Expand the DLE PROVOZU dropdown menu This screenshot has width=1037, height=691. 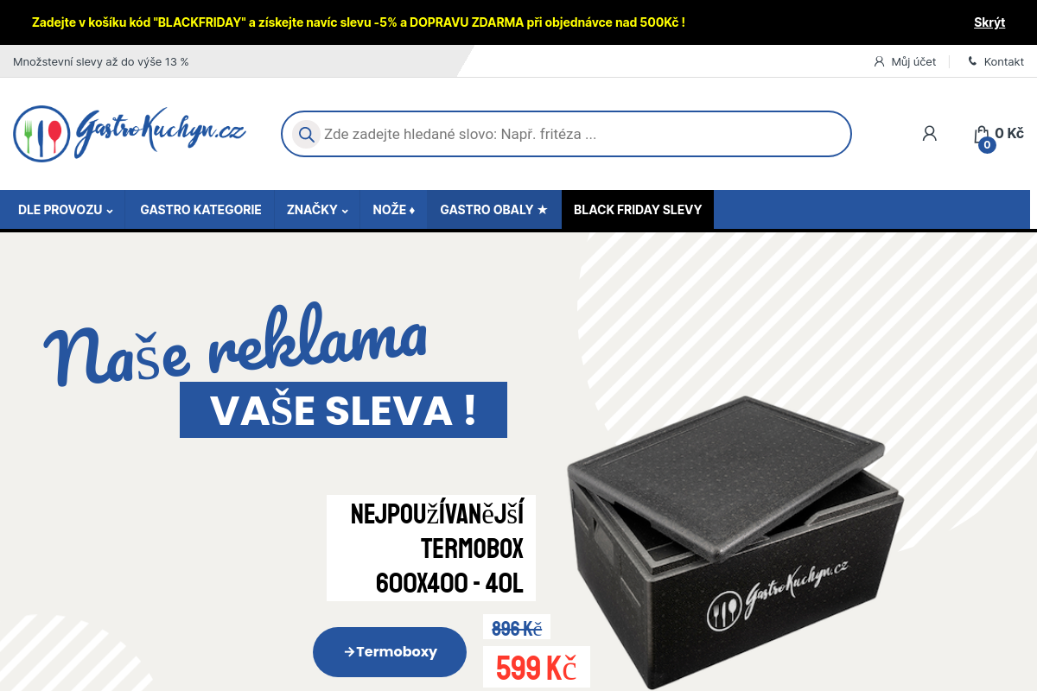[x=66, y=210]
